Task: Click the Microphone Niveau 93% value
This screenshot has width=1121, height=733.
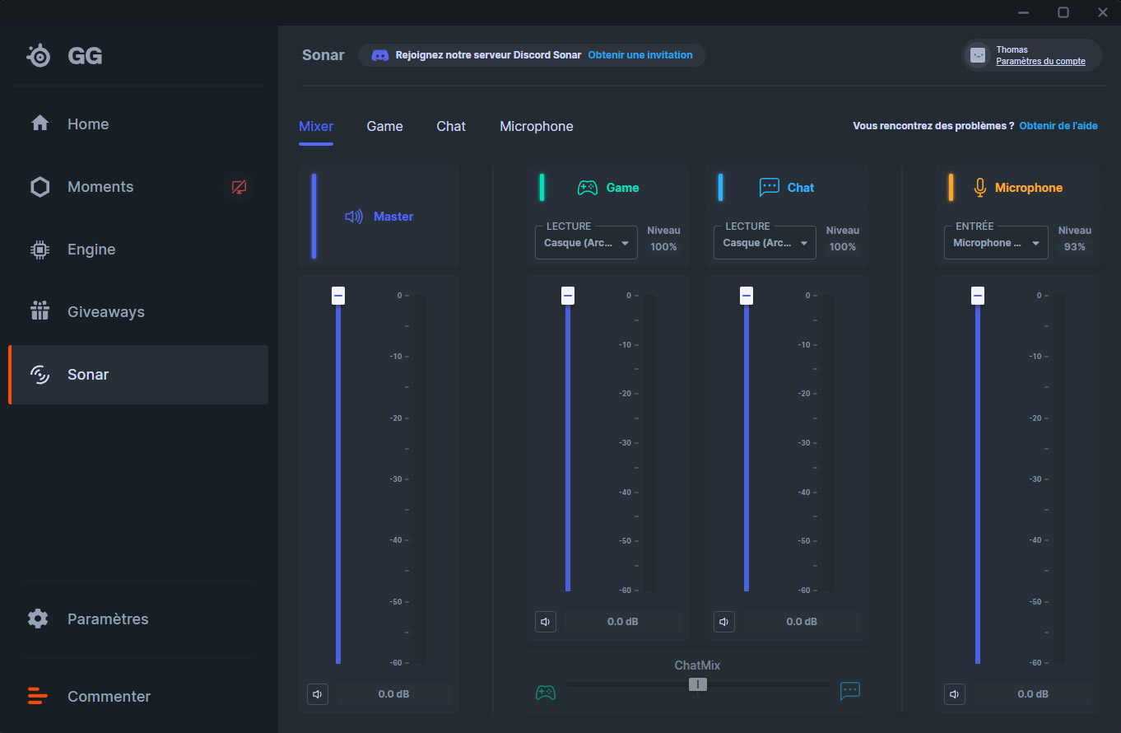Action: click(1075, 247)
